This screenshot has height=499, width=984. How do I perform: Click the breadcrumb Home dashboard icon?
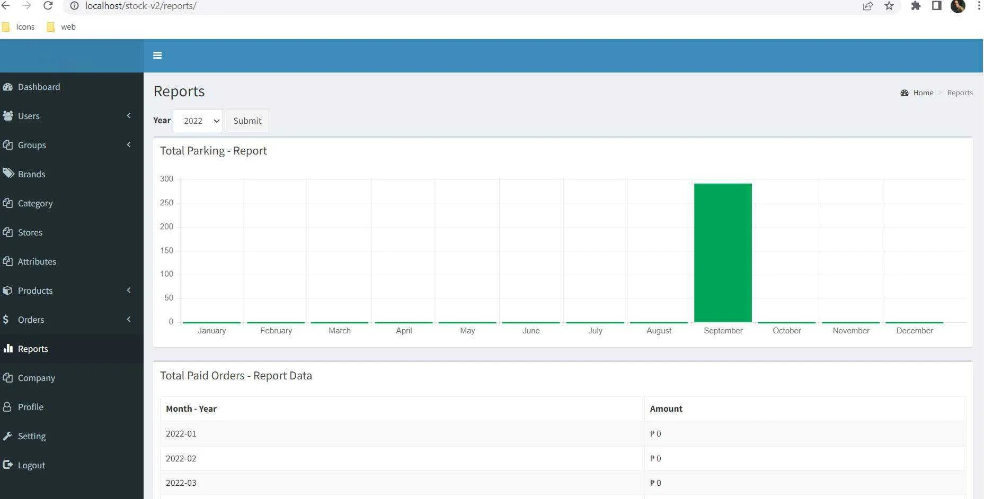pyautogui.click(x=905, y=93)
